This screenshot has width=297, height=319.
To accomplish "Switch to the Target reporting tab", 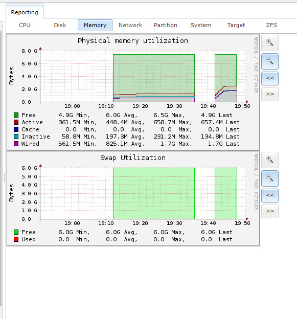I will tap(236, 25).
